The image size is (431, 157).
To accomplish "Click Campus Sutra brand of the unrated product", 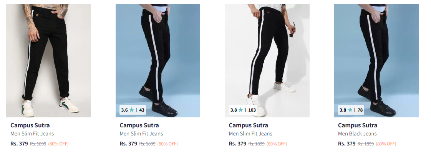I will (x=30, y=125).
